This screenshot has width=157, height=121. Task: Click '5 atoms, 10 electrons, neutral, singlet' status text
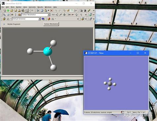pyautogui.click(x=98, y=112)
